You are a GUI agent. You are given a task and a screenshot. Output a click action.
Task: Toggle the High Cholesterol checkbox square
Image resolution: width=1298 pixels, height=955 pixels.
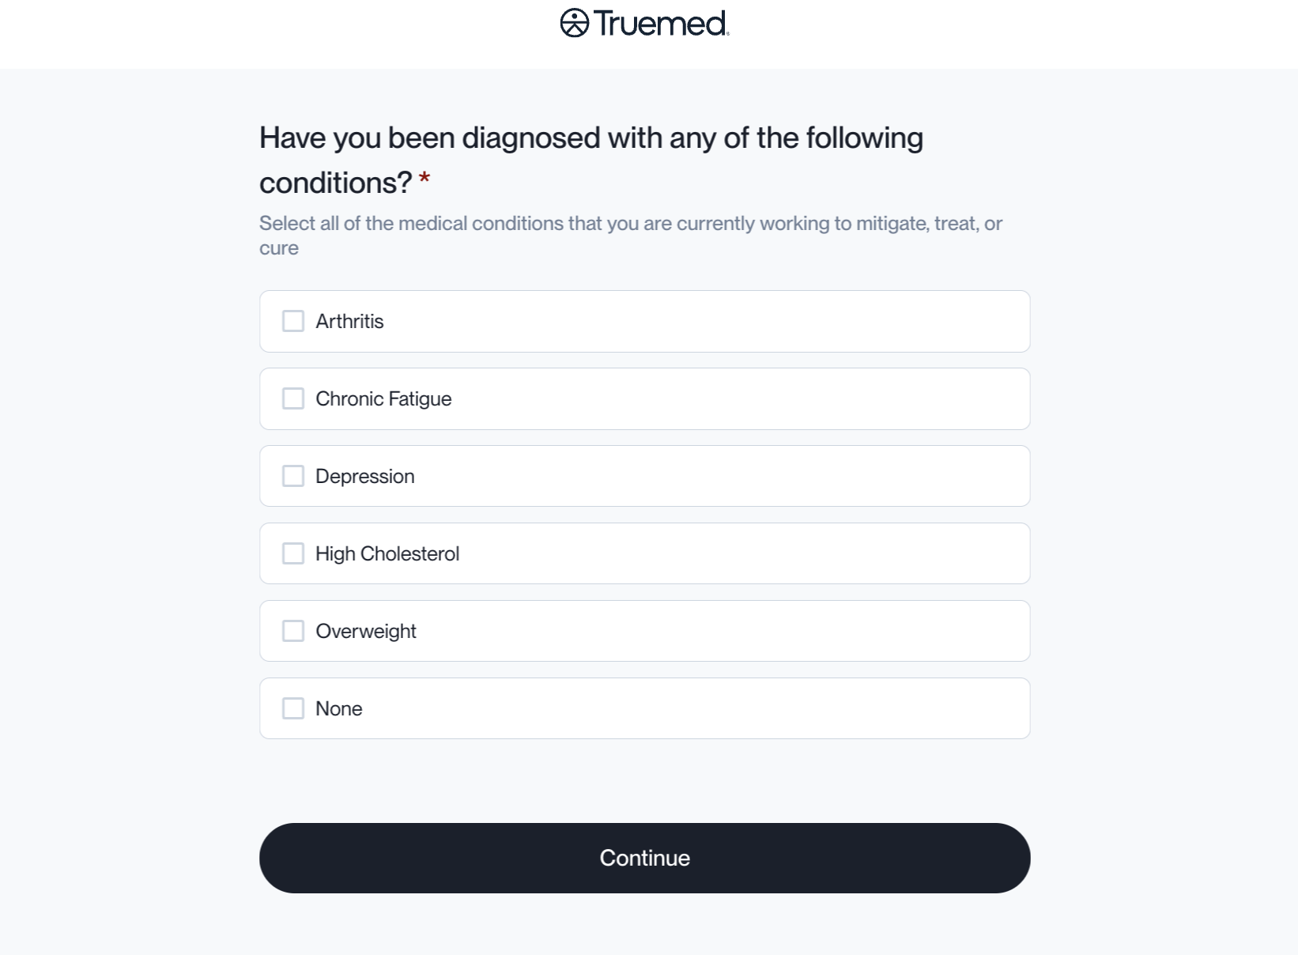click(293, 553)
